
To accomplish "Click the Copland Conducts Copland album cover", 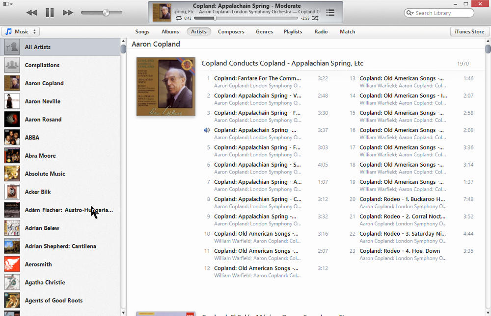I will coord(166,87).
